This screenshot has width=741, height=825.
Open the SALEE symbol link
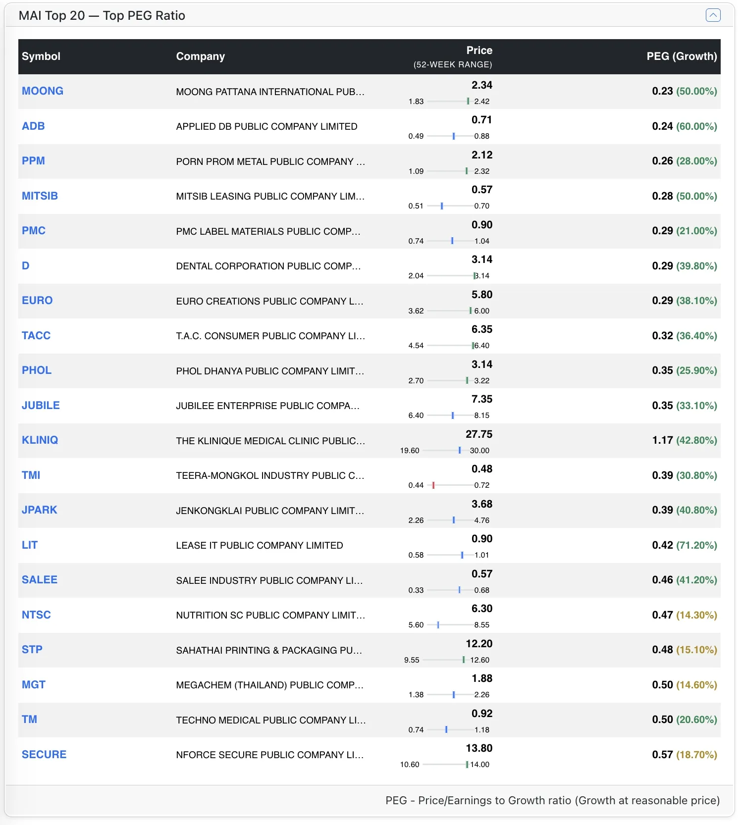[x=40, y=580]
